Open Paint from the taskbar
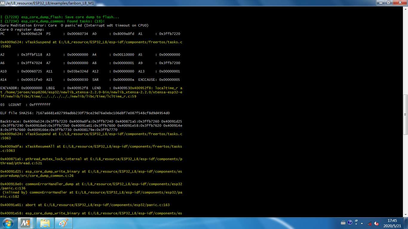The width and height of the screenshot is (408, 229). coord(63,223)
